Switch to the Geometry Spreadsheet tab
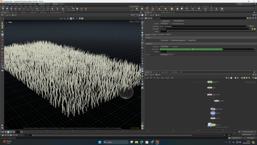 [55, 12]
